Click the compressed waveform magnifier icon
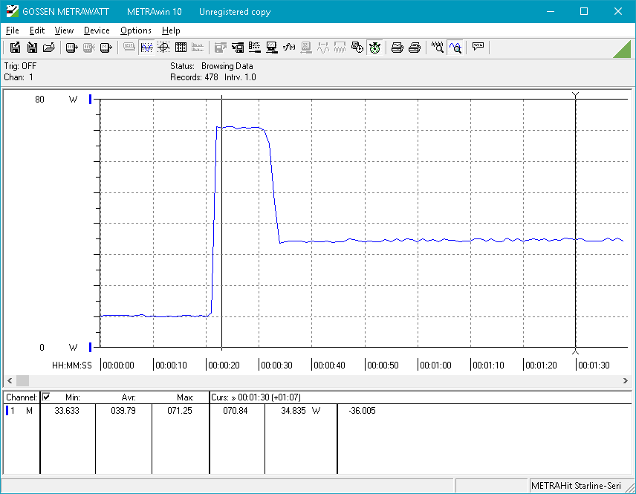 pos(437,48)
